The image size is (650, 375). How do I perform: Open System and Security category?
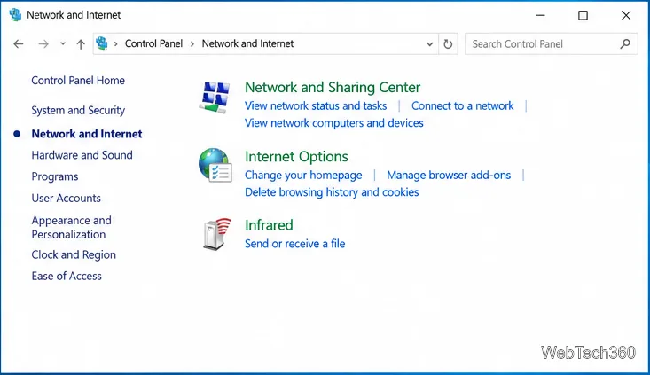coord(78,110)
